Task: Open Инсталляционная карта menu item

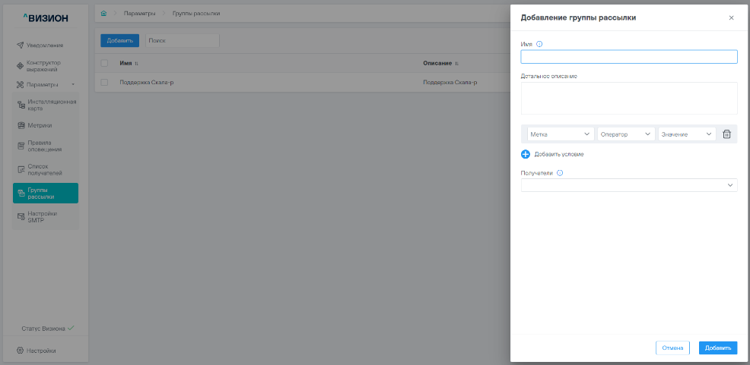Action: coord(46,105)
